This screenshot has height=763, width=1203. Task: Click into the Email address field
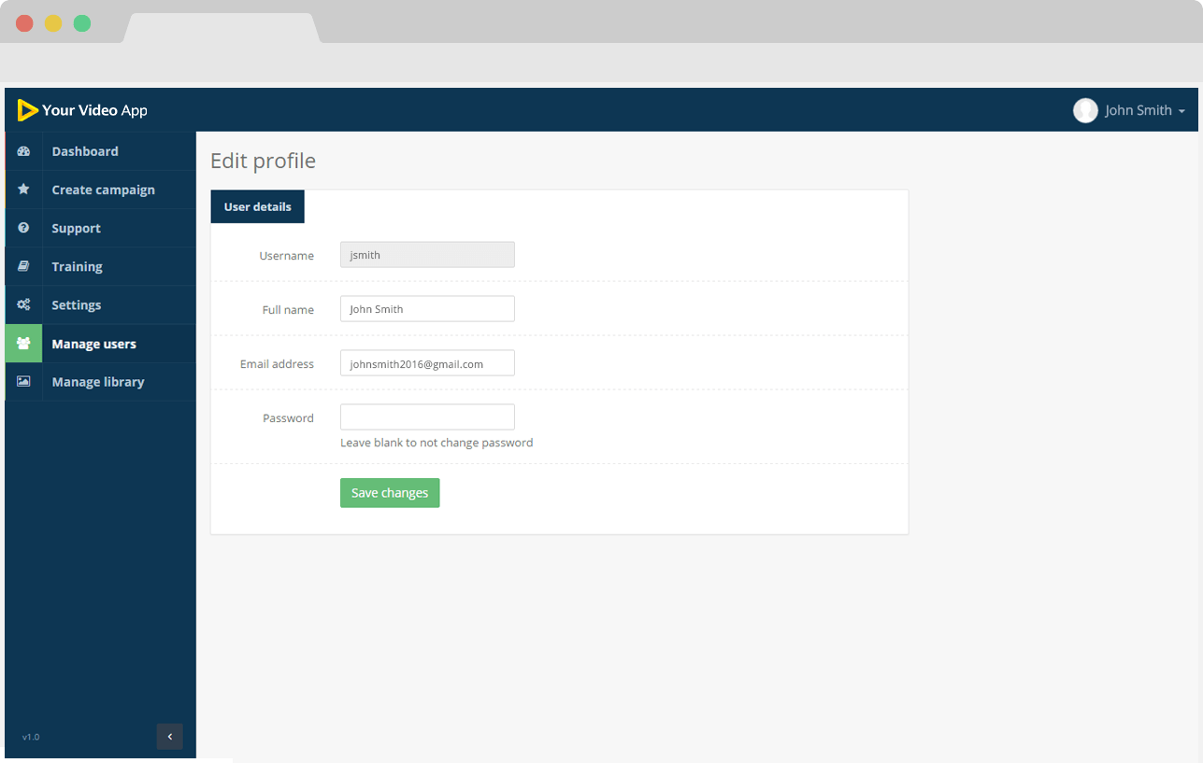point(427,363)
